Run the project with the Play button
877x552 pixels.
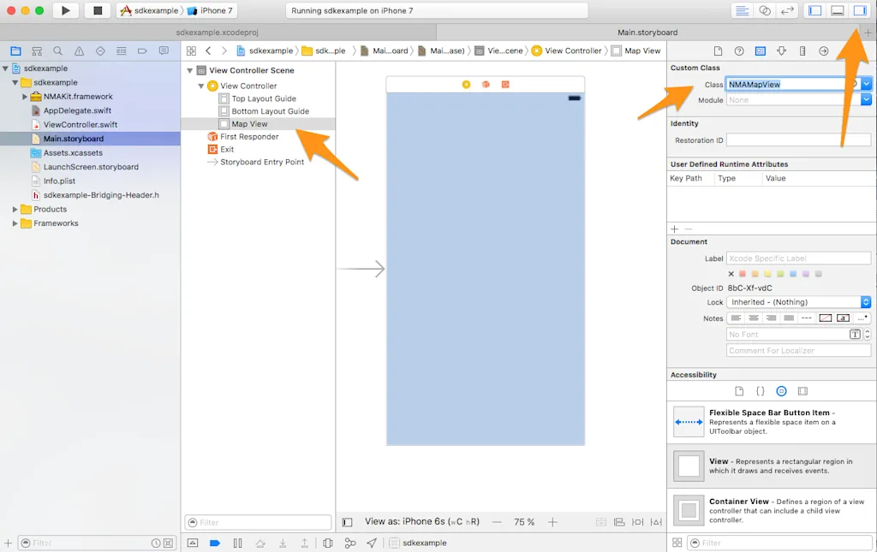click(x=65, y=10)
